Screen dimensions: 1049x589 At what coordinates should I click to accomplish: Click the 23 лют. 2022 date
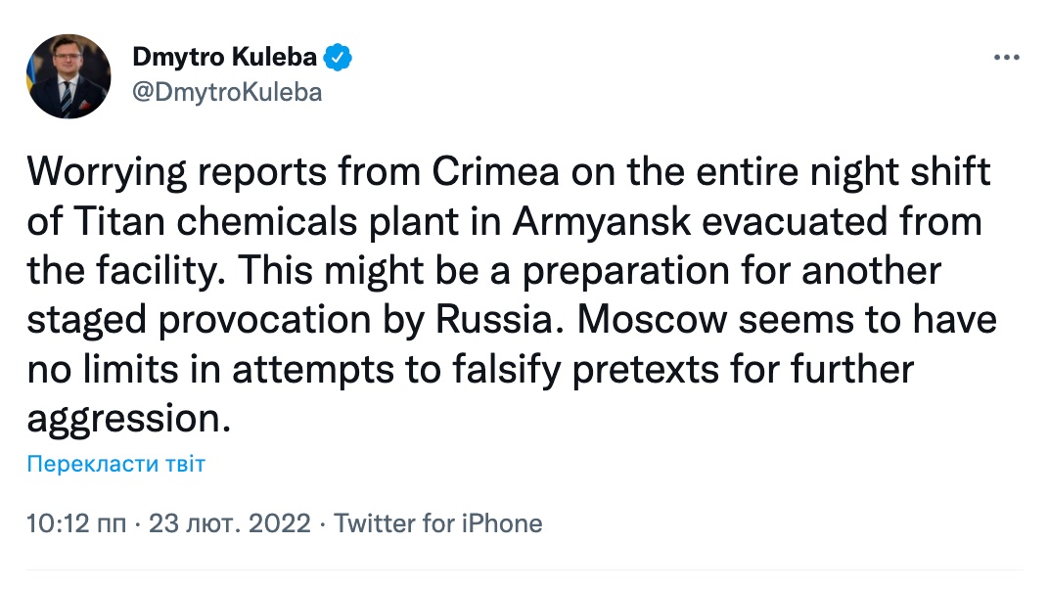pos(229,523)
